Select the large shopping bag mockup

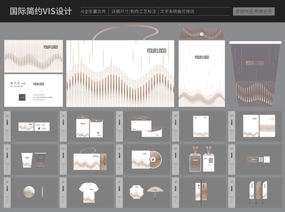click(x=120, y=74)
